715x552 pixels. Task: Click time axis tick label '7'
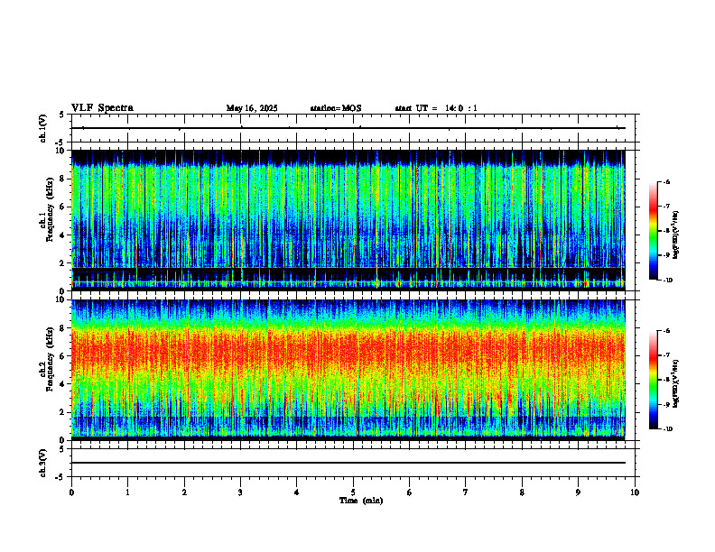click(x=466, y=492)
